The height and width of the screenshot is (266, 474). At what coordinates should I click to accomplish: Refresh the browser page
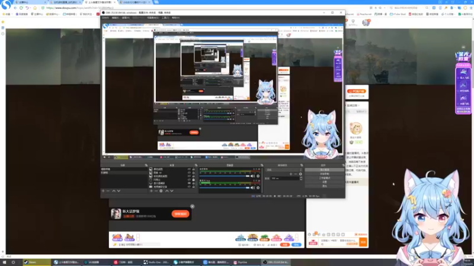(21, 8)
